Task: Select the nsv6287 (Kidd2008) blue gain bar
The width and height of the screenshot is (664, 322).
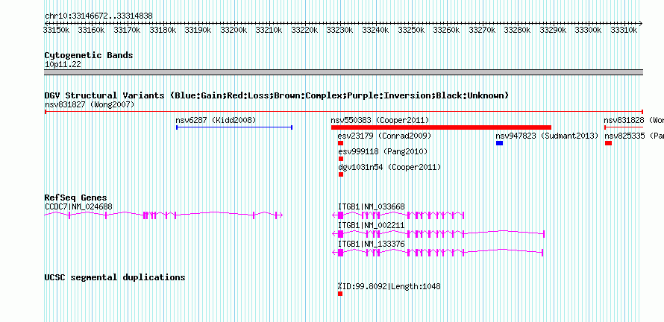Action: (x=234, y=127)
